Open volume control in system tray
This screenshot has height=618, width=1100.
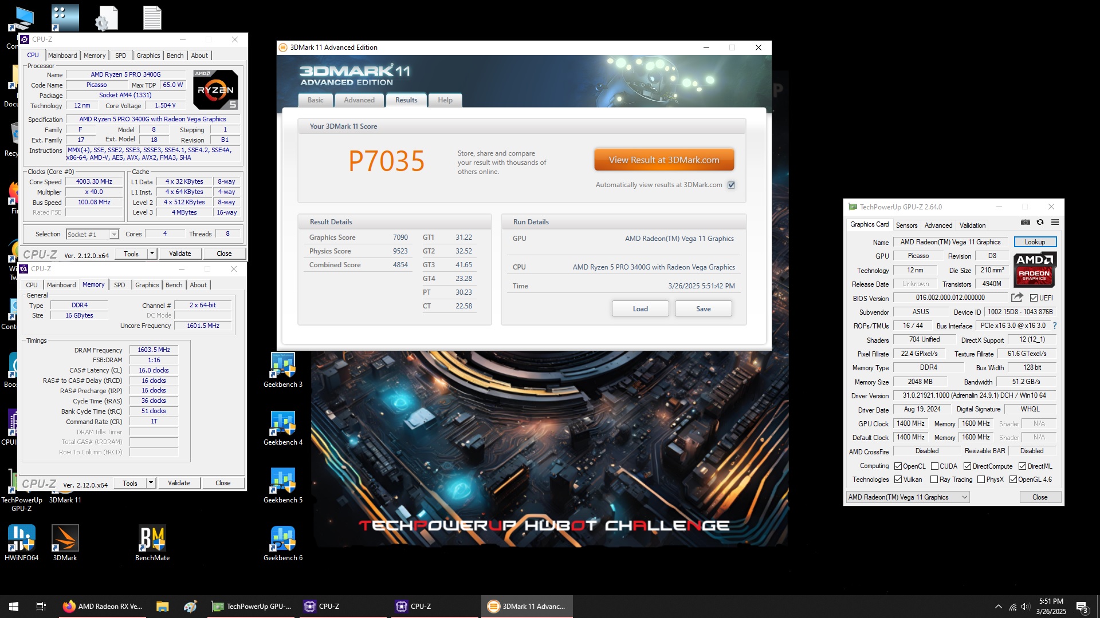(x=1026, y=607)
